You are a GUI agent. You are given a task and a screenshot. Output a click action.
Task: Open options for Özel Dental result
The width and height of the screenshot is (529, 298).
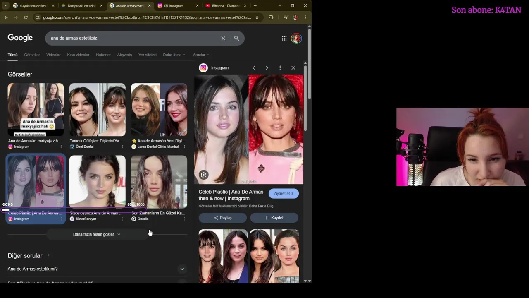click(x=123, y=147)
